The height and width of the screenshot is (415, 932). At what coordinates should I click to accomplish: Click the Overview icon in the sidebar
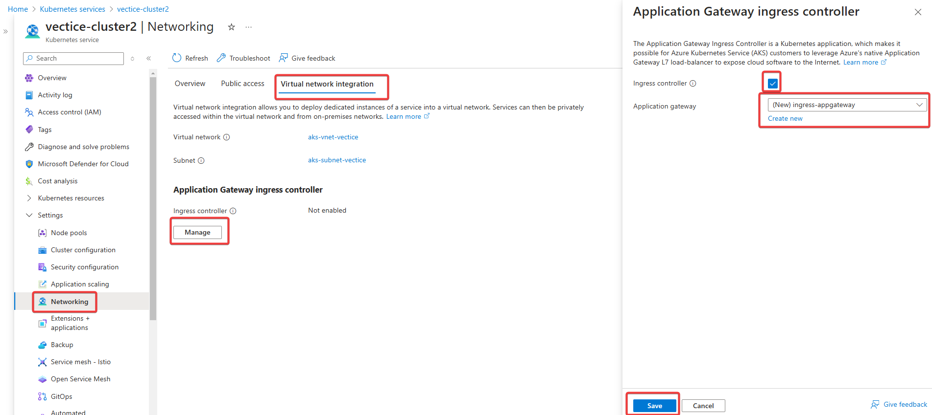click(x=29, y=78)
